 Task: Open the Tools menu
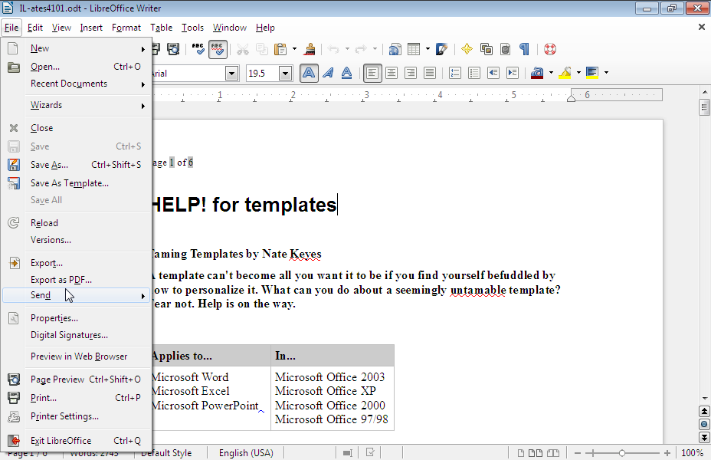193,28
